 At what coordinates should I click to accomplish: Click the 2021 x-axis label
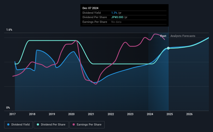[x=91, y=114]
